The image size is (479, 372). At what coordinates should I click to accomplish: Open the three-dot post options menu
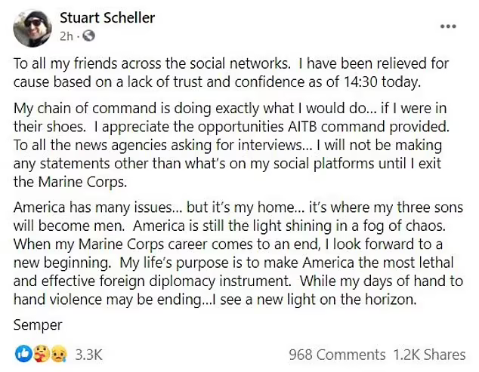coord(448,26)
